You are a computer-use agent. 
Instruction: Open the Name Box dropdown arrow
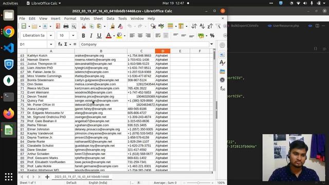click(x=51, y=44)
